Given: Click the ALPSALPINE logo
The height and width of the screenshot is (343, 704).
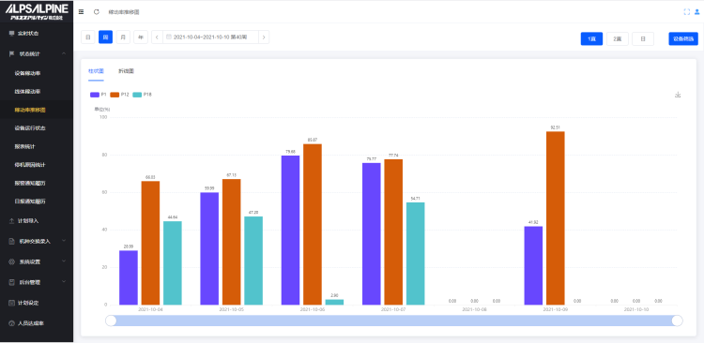Looking at the screenshot, I should [37, 12].
